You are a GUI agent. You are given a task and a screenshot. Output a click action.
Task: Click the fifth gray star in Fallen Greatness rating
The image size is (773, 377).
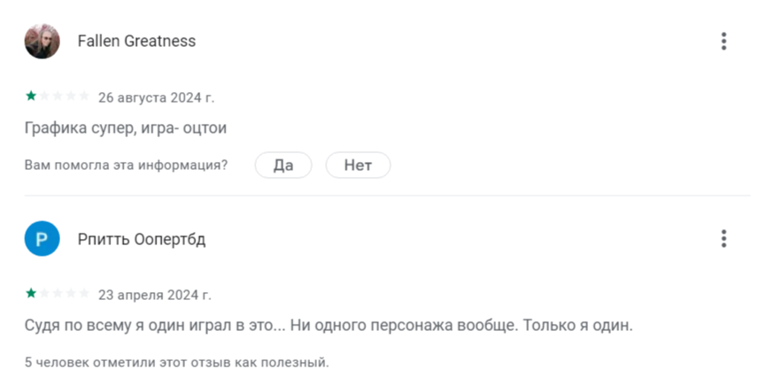[83, 96]
